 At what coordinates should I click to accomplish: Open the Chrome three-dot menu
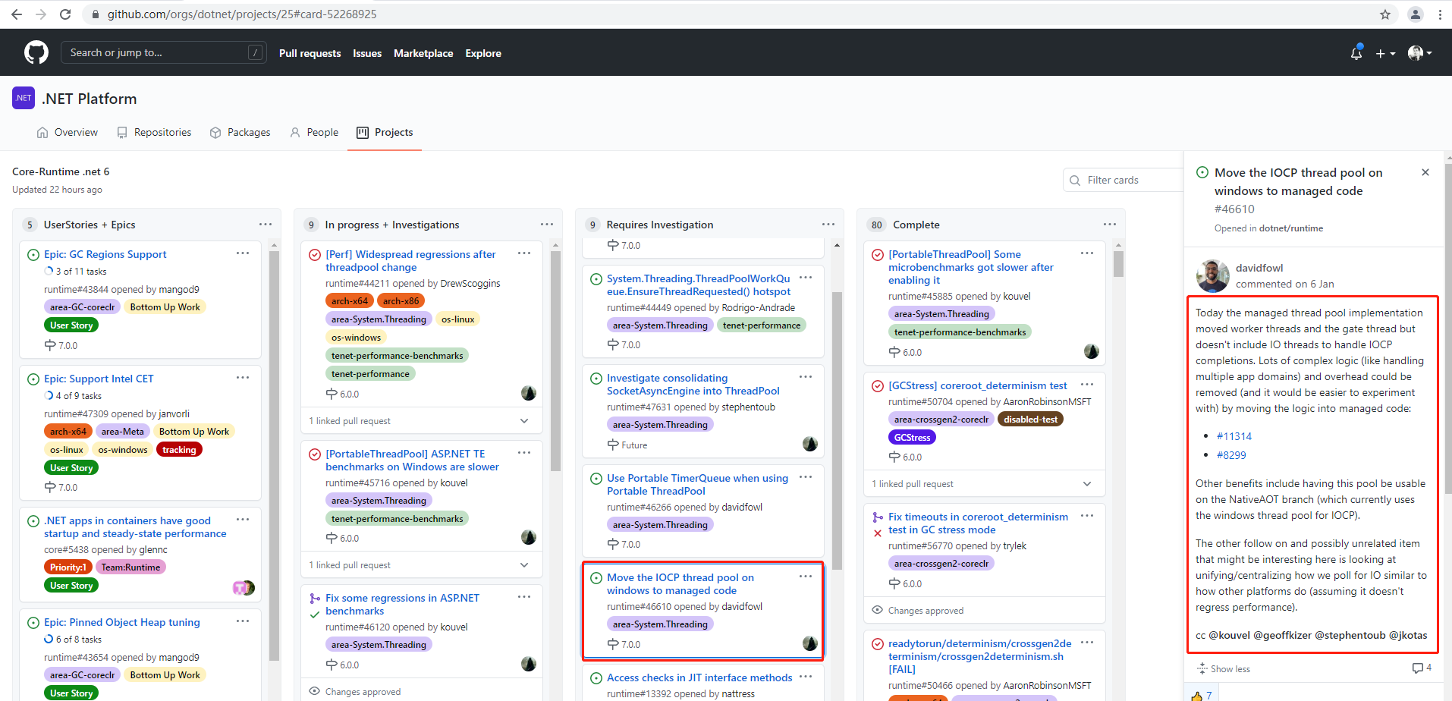click(x=1440, y=14)
